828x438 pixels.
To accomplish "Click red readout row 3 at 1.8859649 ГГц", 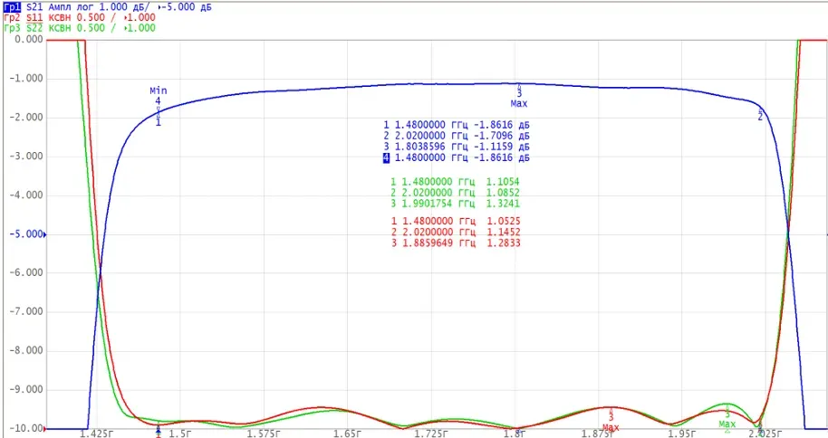I will (x=456, y=243).
